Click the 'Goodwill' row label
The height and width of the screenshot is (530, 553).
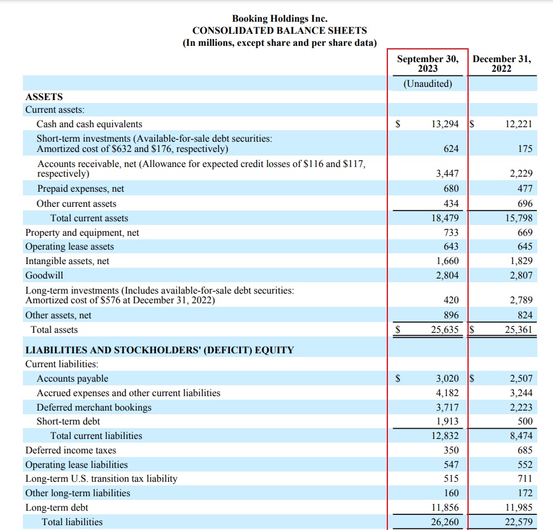point(44,276)
